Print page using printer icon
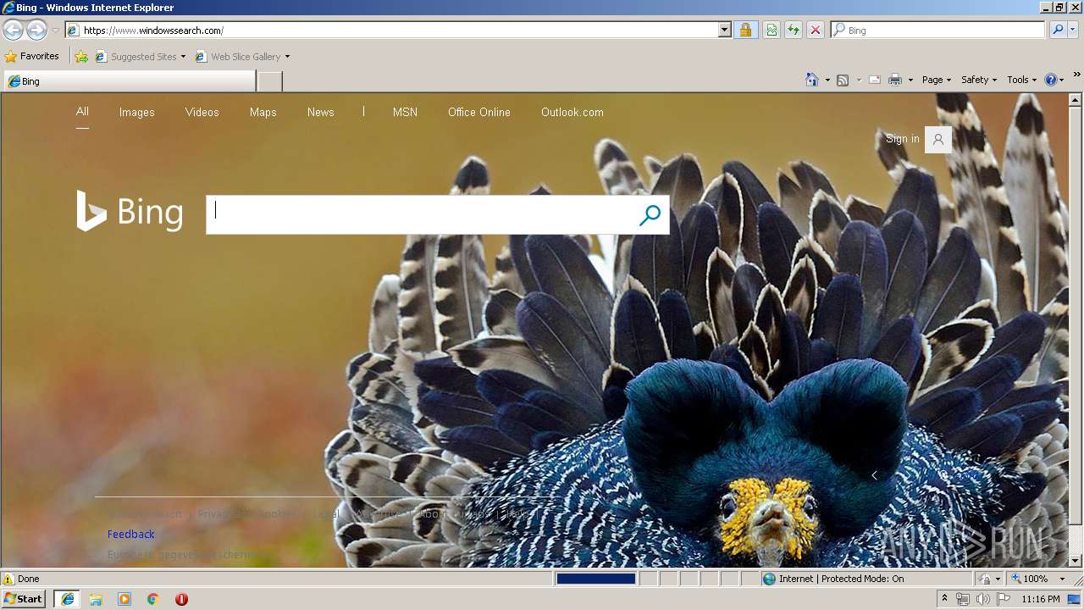Screen dimensions: 1084x610 point(895,80)
